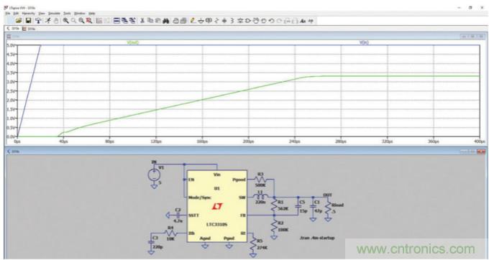Click the green V(out) trace label

click(133, 42)
